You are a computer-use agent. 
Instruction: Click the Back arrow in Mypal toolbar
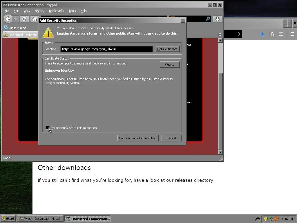[x=8, y=19]
